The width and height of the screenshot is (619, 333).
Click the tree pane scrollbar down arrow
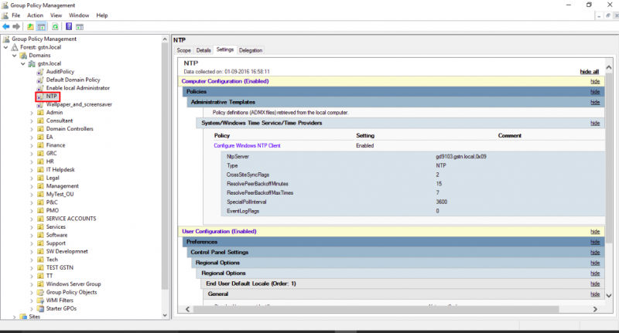point(165,315)
